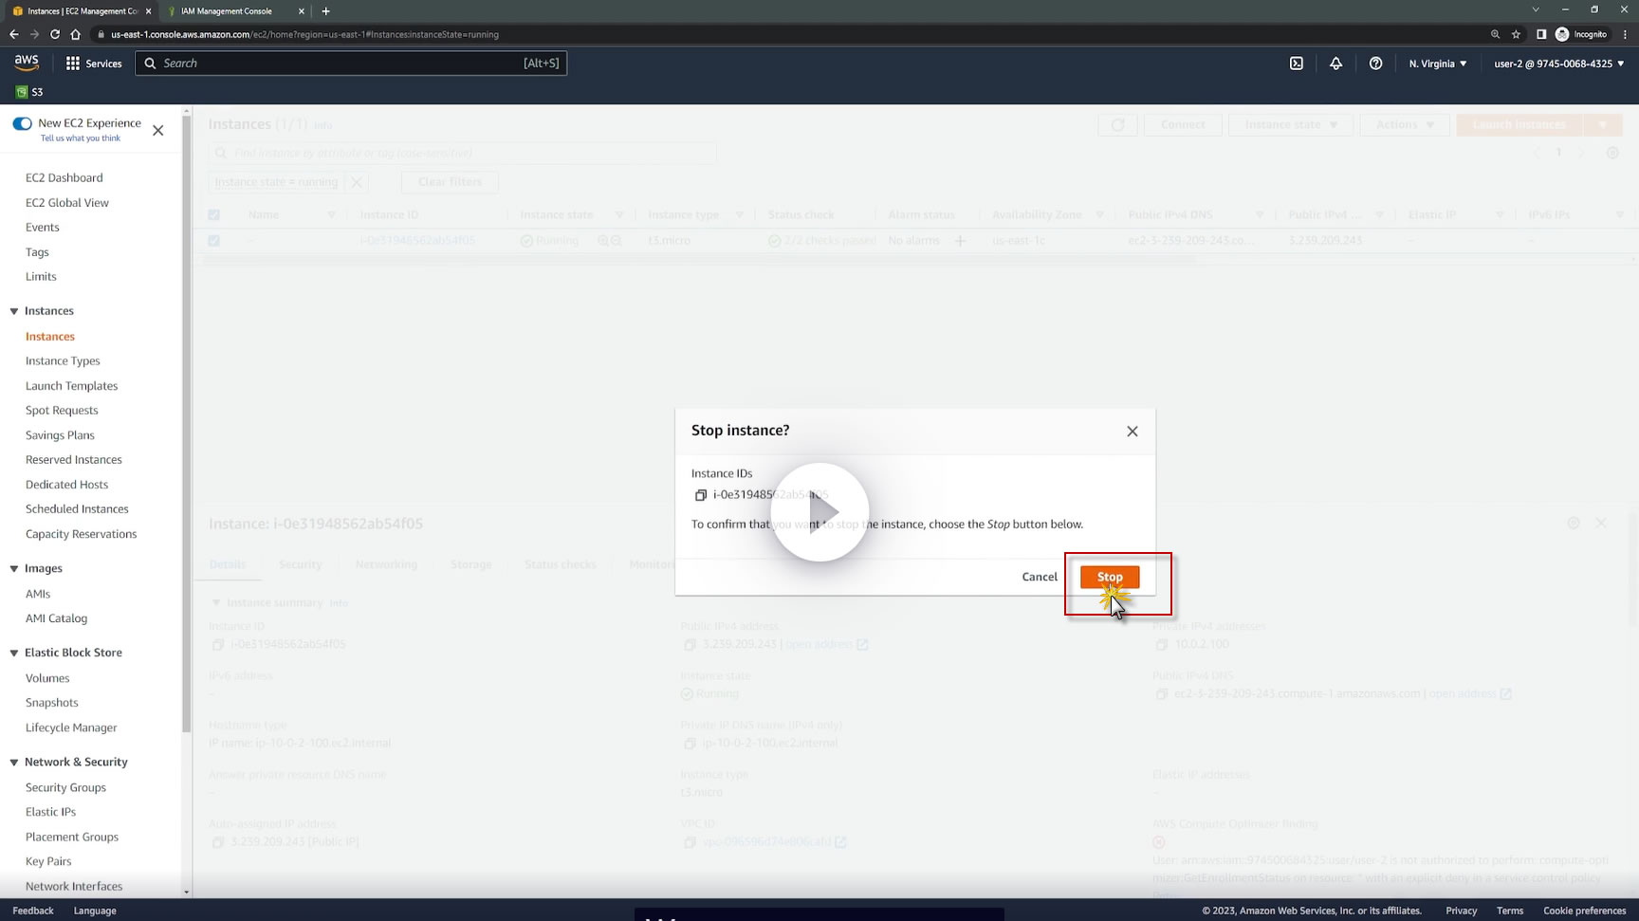Open the notifications bell
The height and width of the screenshot is (921, 1639).
(x=1335, y=64)
